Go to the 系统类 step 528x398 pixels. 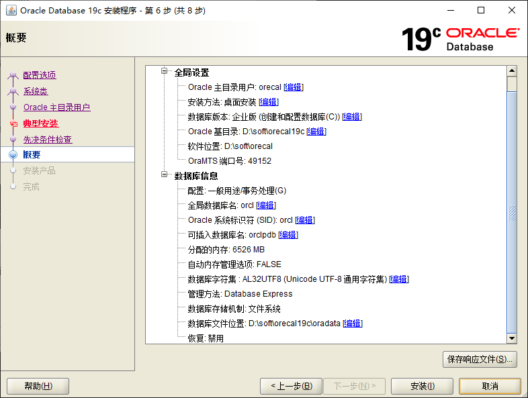point(36,91)
